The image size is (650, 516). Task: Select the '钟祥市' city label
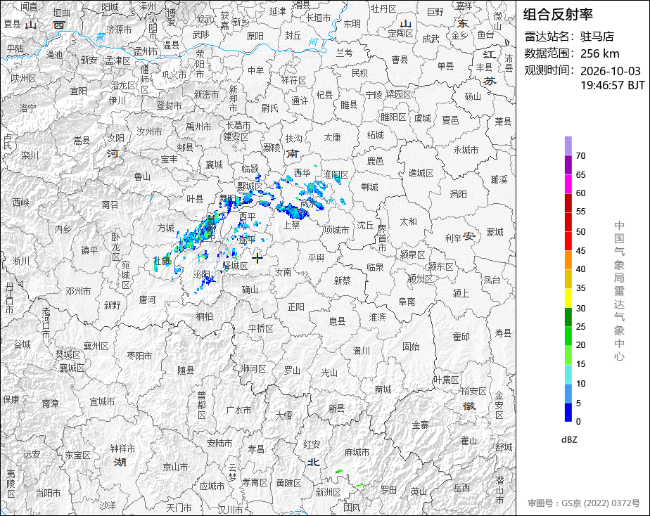122,449
